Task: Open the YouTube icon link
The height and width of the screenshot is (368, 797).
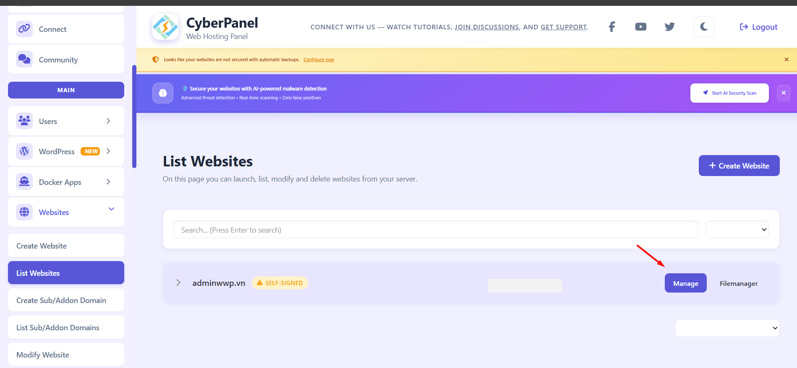Action: (x=640, y=27)
